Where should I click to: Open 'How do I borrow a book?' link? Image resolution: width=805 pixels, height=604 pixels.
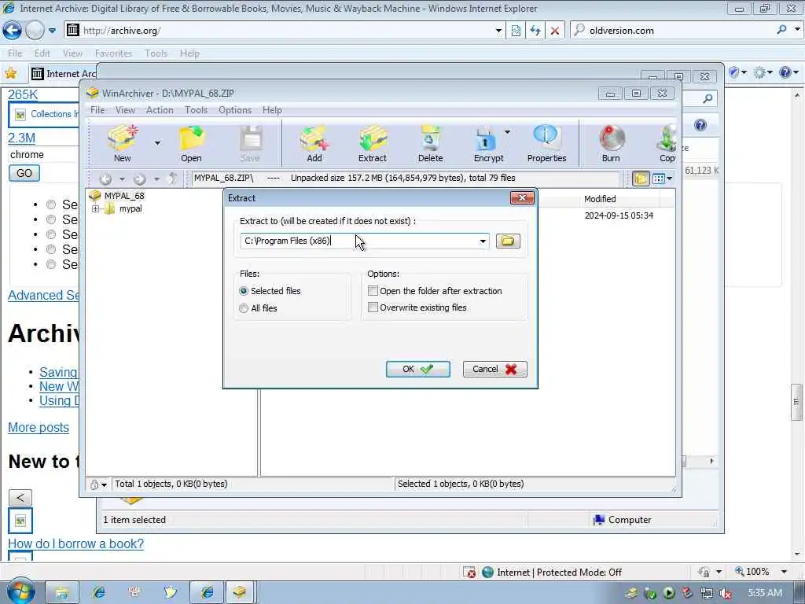click(x=76, y=543)
